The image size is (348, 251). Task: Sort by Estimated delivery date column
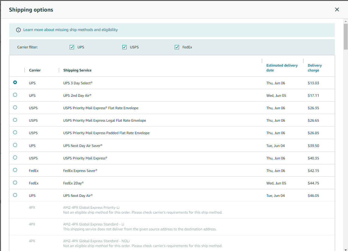pyautogui.click(x=282, y=68)
